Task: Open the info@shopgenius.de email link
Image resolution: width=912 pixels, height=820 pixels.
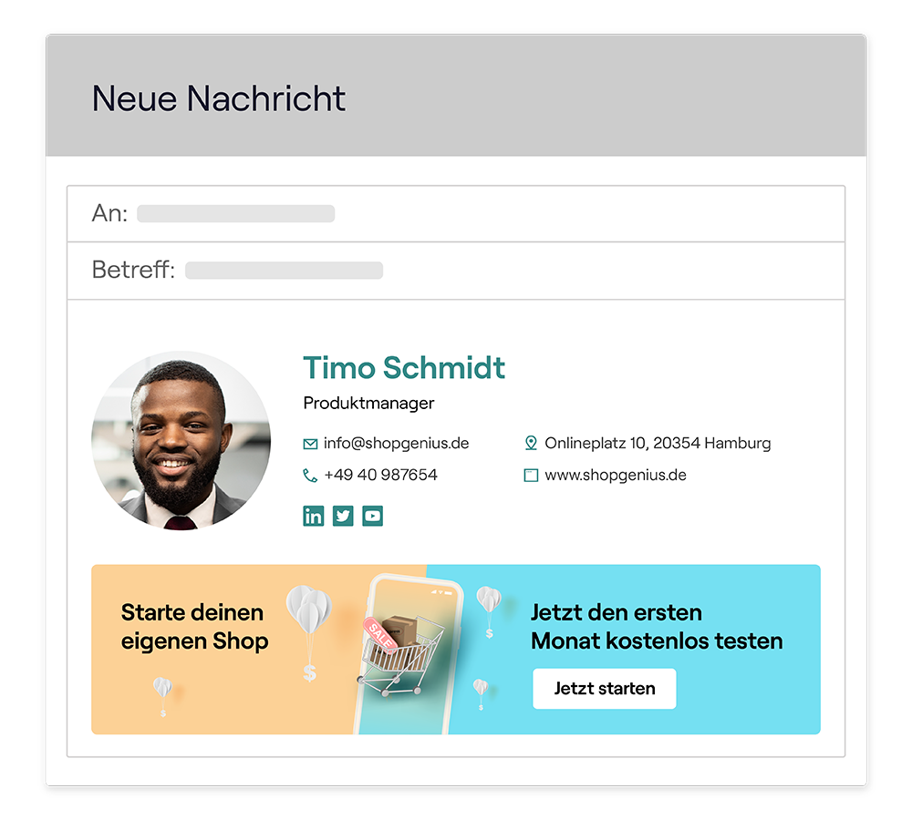Action: [396, 443]
